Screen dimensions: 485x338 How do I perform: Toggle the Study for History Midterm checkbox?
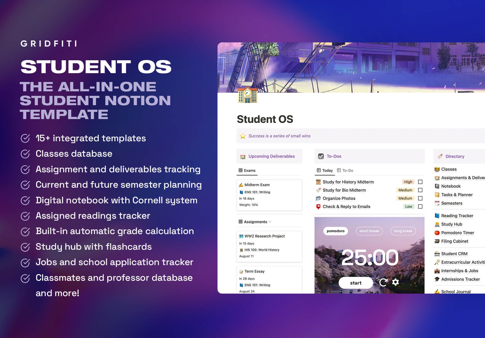coord(419,182)
